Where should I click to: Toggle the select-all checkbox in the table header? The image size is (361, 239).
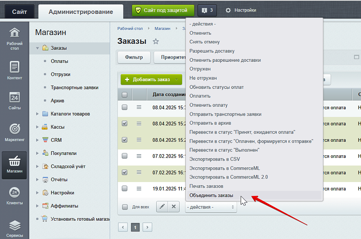pos(125,94)
